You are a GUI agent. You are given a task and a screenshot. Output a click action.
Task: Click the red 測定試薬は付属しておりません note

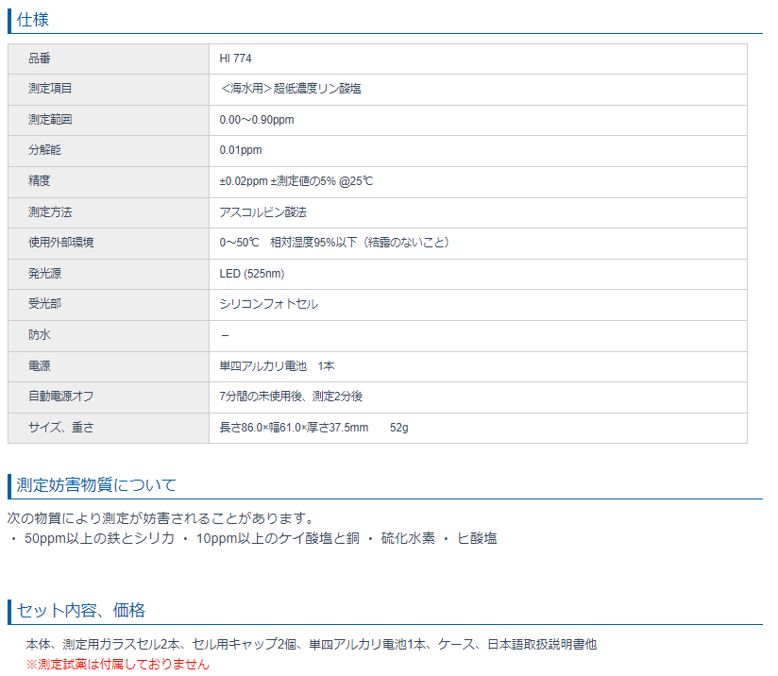117,665
